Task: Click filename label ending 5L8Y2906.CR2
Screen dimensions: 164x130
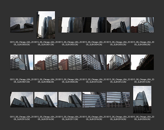Action: (x=142, y=43)
